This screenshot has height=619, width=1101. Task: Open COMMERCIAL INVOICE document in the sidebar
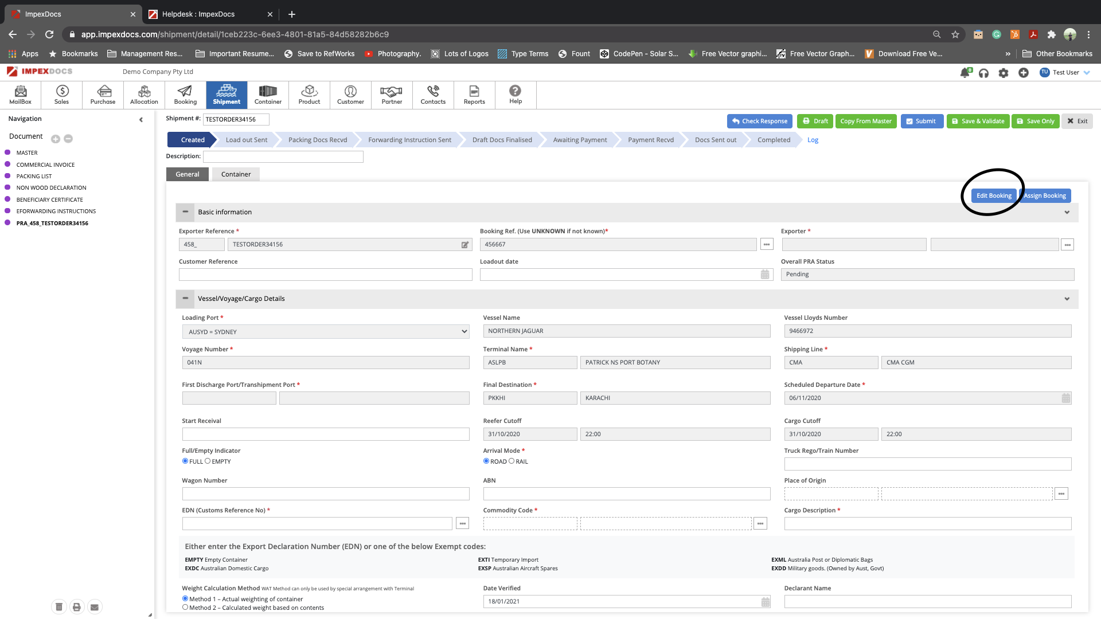45,164
